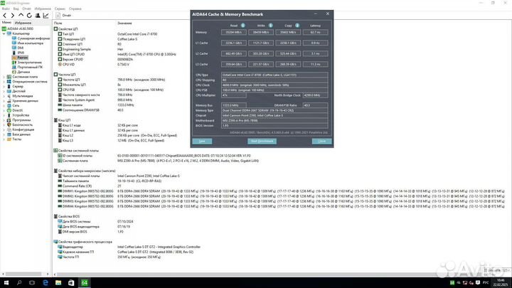This screenshot has width=512, height=288.
Task: Open the graph chart toolbar icon
Action: 46,16
